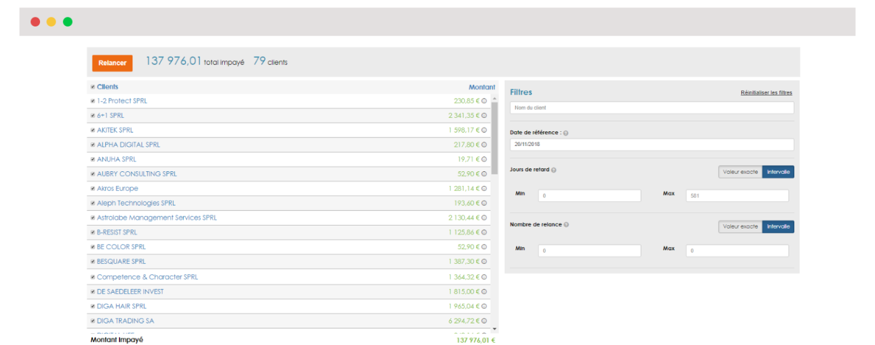875x345 pixels.
Task: Select Valeur exacte for Nombre de relance
Action: (x=740, y=227)
